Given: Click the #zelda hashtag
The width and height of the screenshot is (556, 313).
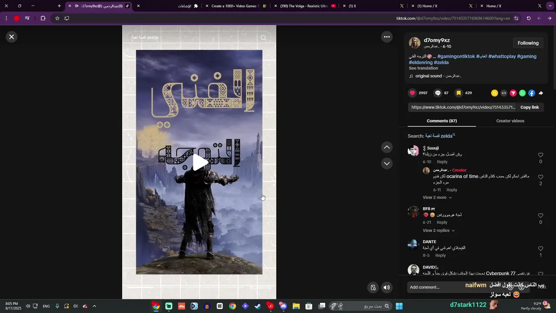Looking at the screenshot, I should point(441,63).
